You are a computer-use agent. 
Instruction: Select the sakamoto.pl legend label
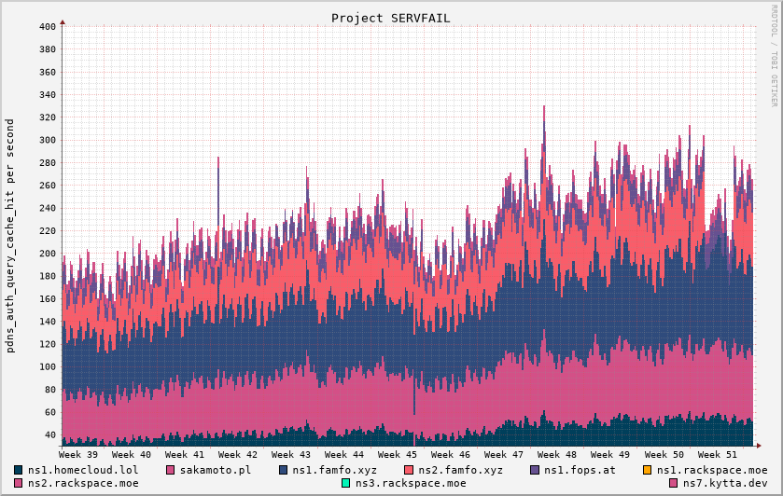(x=215, y=470)
